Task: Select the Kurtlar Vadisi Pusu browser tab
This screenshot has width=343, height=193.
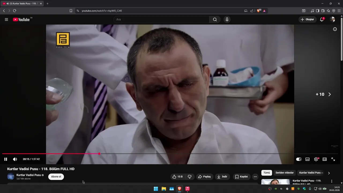Action: pyautogui.click(x=23, y=4)
